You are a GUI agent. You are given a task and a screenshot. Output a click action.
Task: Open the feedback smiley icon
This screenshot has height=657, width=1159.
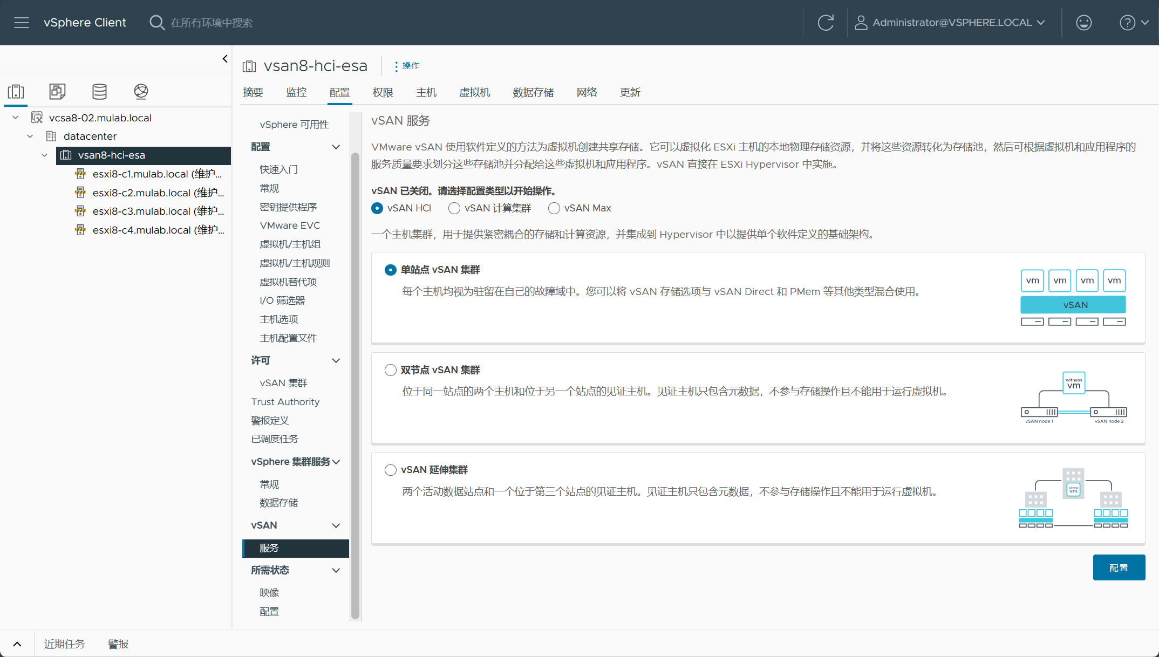(x=1083, y=23)
